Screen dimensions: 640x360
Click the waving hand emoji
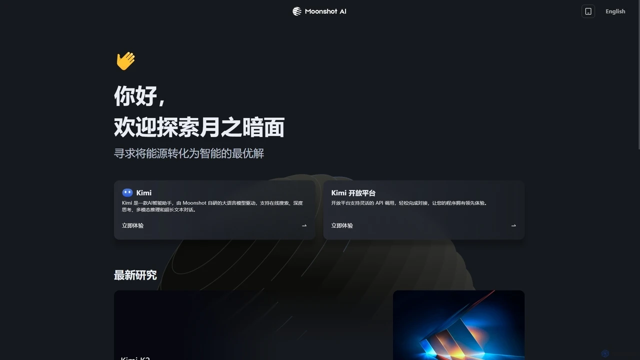125,61
